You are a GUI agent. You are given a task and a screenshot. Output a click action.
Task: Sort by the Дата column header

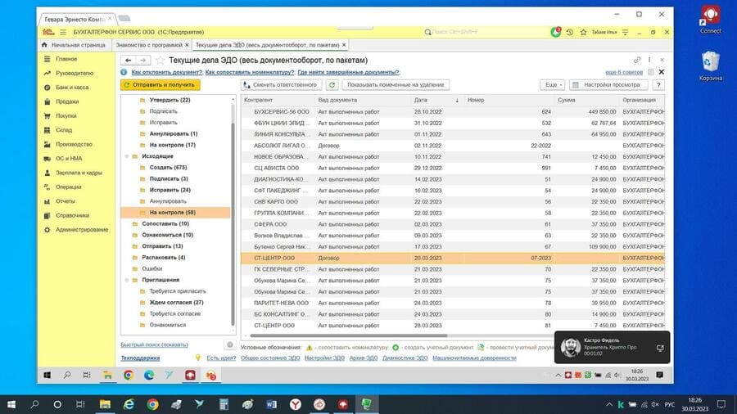click(421, 100)
